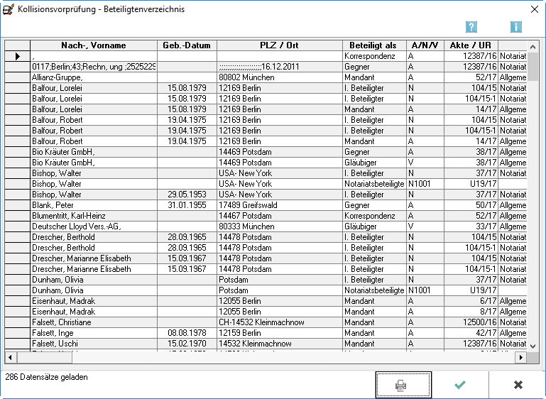Select the 0117;Berlin;43;Rechn row name cell
Image resolution: width=546 pixels, height=399 pixels.
(x=94, y=67)
